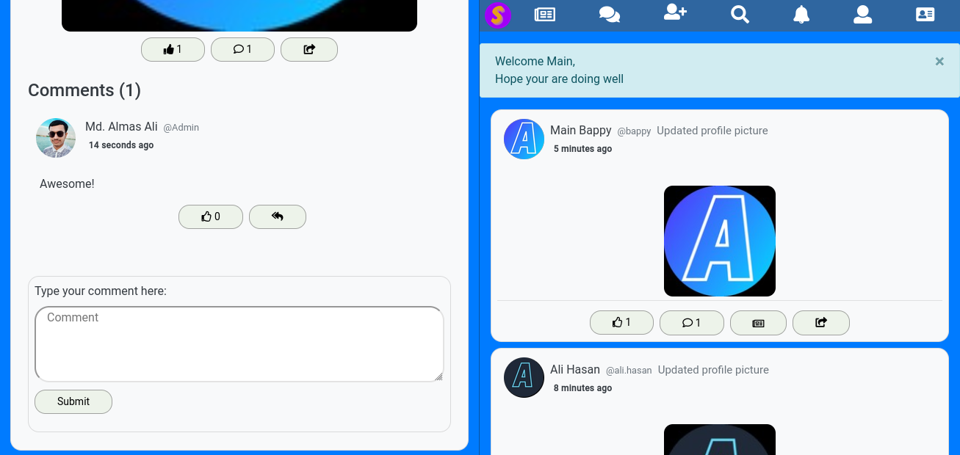Click the share button under left post image
Screen dimensions: 960x455
click(x=309, y=49)
